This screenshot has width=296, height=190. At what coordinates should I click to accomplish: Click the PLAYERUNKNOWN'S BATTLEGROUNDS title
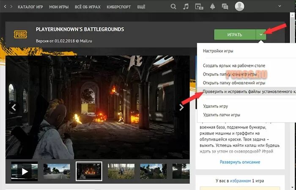coord(80,30)
